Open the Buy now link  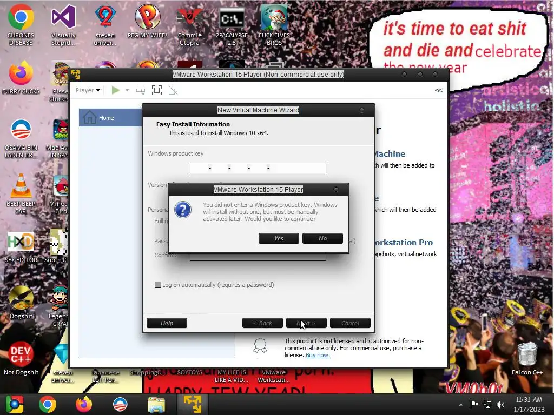pos(318,355)
